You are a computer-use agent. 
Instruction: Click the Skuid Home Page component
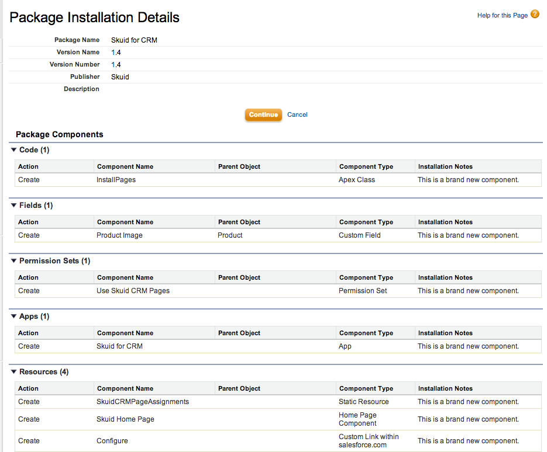click(x=125, y=419)
